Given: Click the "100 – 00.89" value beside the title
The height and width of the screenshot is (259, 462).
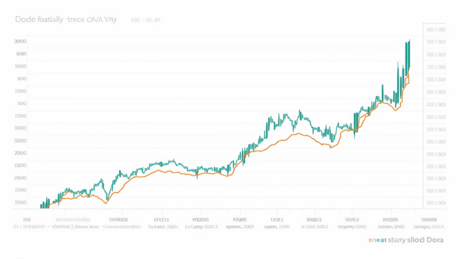Looking at the screenshot, I should (145, 21).
